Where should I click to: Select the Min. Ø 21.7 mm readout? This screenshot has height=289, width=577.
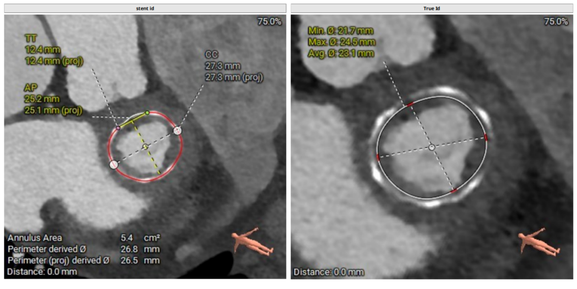tap(341, 31)
